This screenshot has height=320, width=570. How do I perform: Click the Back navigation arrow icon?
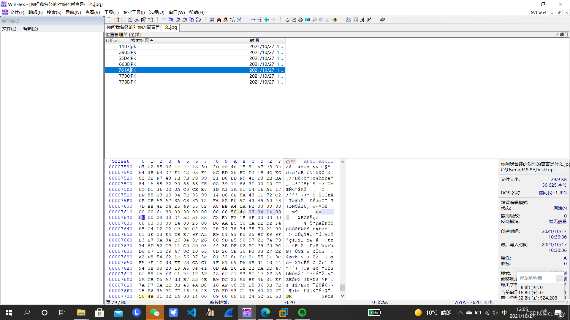click(267, 20)
